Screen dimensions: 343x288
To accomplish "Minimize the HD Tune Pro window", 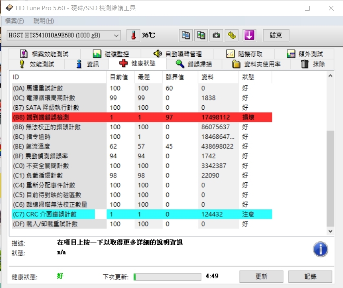I will tap(284, 8).
